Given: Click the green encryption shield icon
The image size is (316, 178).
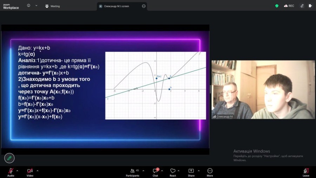Looking at the screenshot, I should (277, 6).
